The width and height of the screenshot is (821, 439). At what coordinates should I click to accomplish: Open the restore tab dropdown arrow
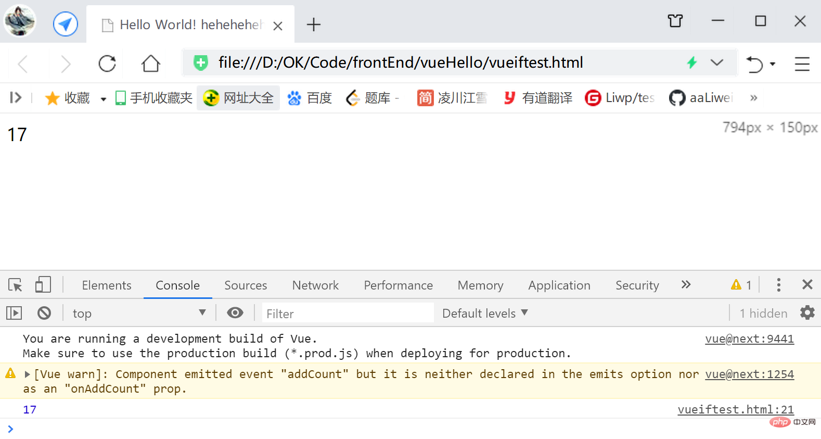pyautogui.click(x=773, y=64)
